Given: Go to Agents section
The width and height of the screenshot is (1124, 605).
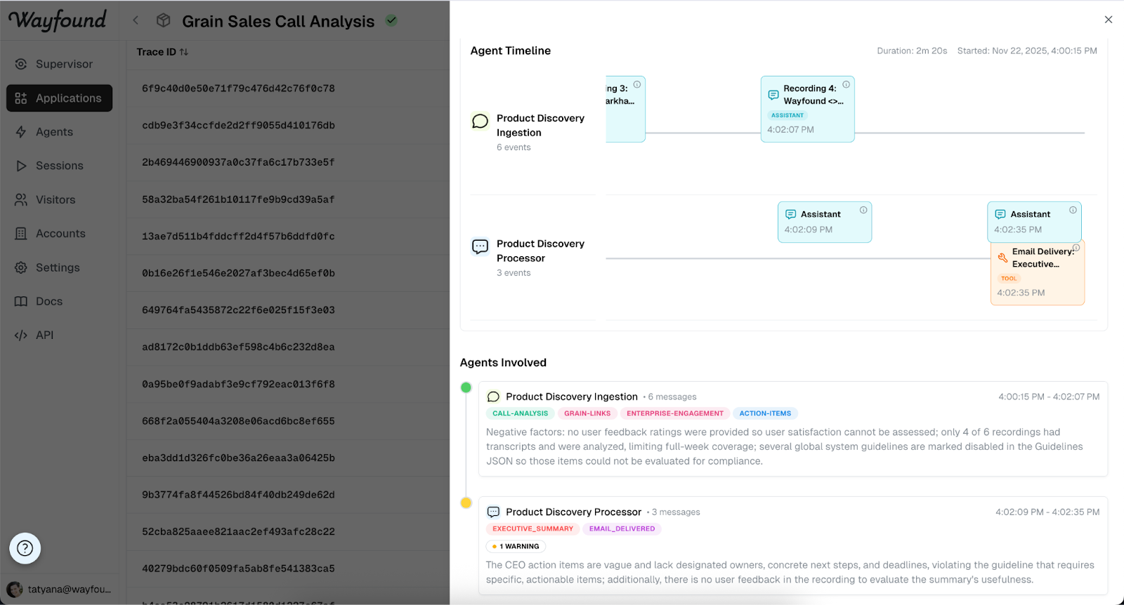Looking at the screenshot, I should [59, 132].
